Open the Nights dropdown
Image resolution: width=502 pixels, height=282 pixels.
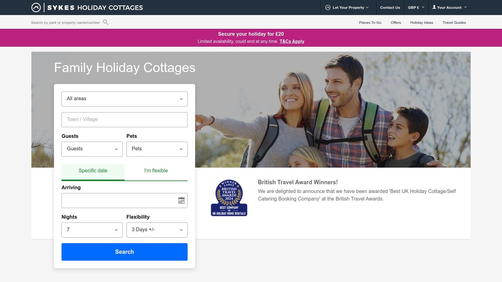point(92,230)
